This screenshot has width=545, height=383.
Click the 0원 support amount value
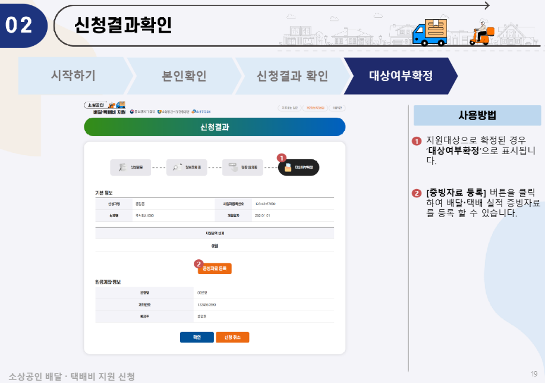pyautogui.click(x=215, y=246)
